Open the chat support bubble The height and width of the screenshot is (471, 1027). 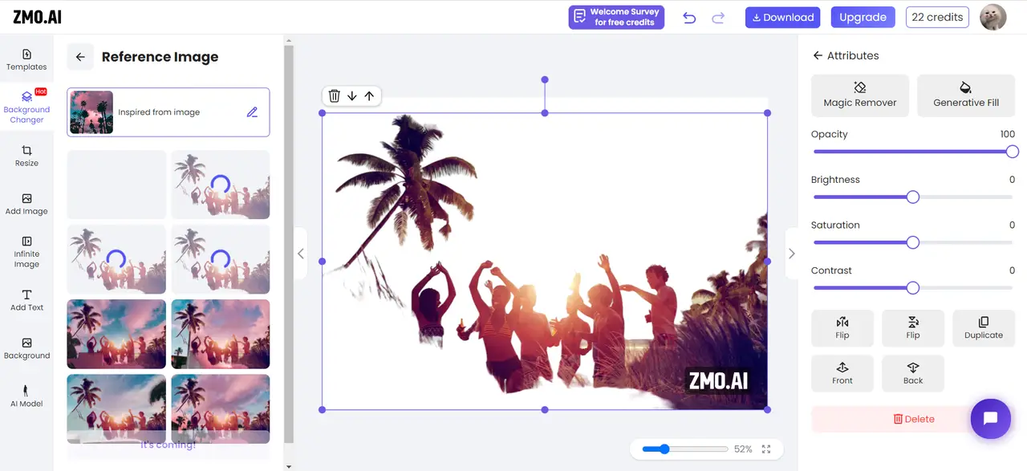(990, 419)
